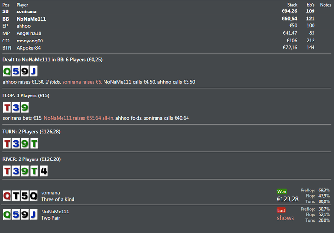334x233 pixels.
Task: Click the 5 card in sonirana's showdown hand
Action: point(24,195)
